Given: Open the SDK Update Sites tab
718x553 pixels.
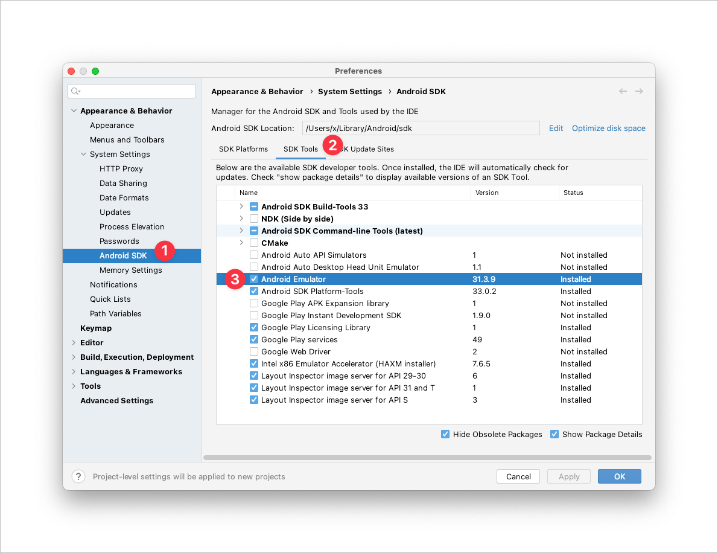Looking at the screenshot, I should [x=366, y=149].
